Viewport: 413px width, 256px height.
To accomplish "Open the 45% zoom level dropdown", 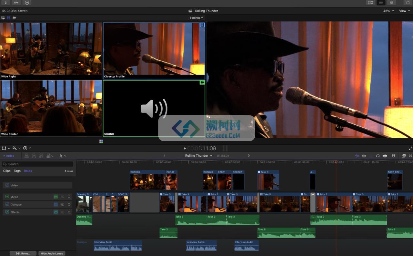I will (x=388, y=11).
